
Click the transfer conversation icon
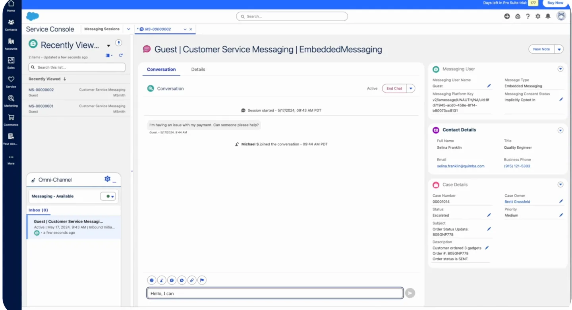[162, 280]
